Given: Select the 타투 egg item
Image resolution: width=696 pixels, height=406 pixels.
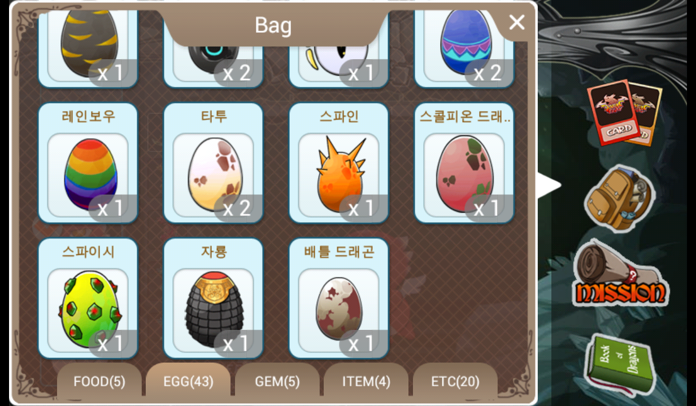Looking at the screenshot, I should tap(214, 164).
